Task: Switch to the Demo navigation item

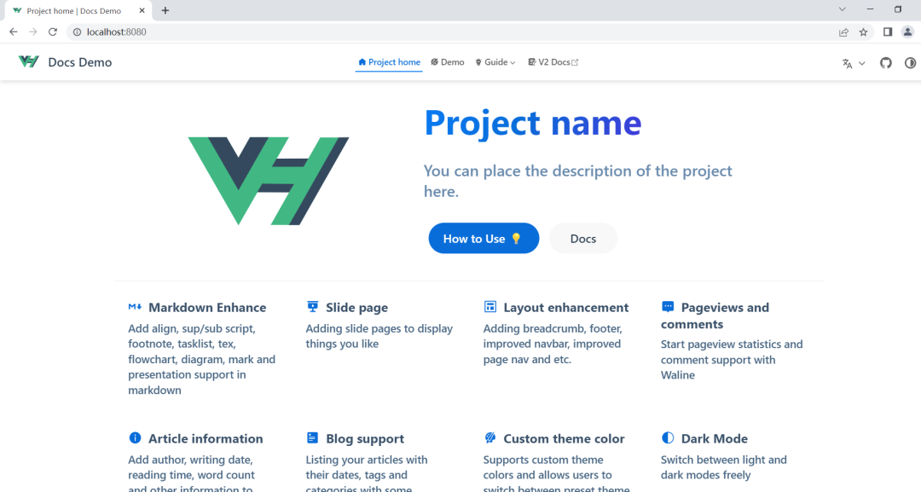Action: [x=447, y=61]
